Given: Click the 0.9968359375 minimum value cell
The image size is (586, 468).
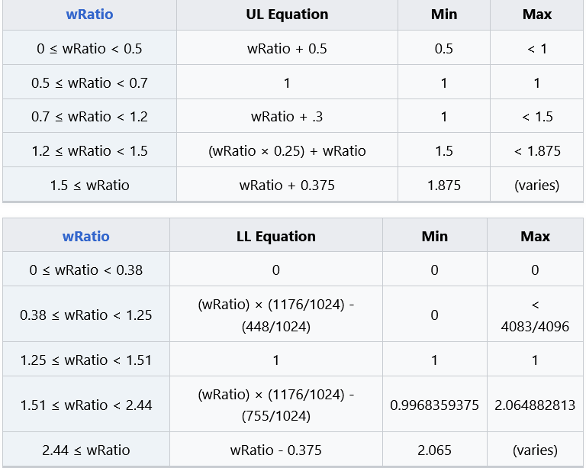Looking at the screenshot, I should point(434,405).
